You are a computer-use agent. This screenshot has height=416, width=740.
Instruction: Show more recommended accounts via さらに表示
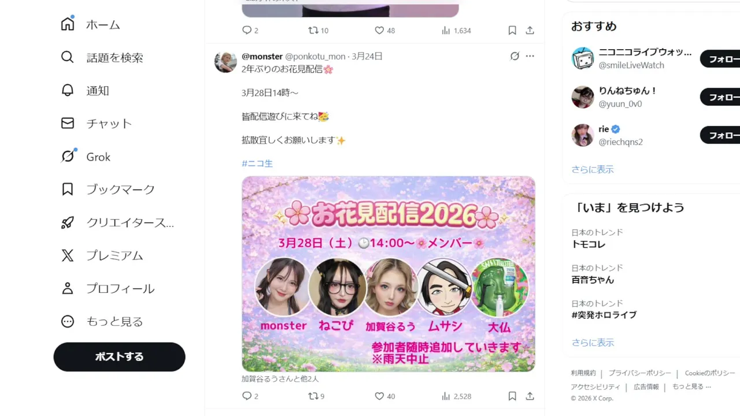coord(593,169)
